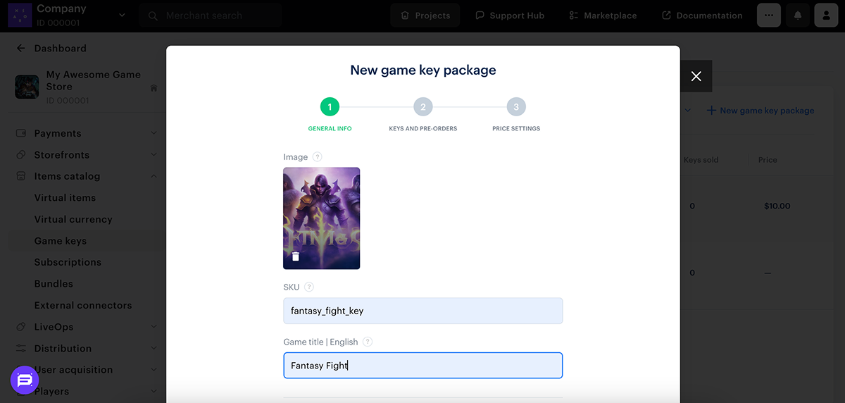
Task: Open the chat support widget
Action: (x=25, y=380)
